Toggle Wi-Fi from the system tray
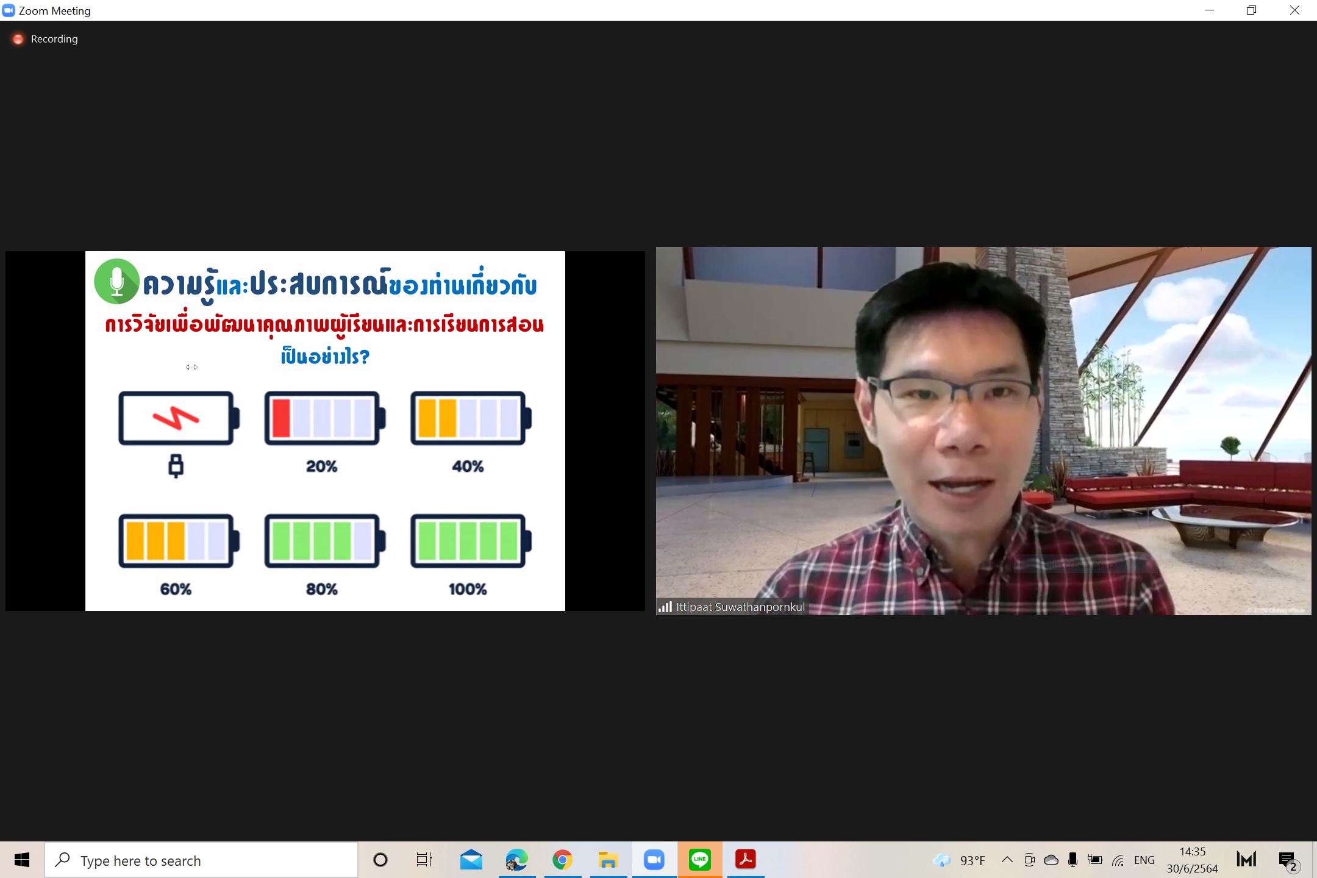Image resolution: width=1317 pixels, height=878 pixels. (x=1118, y=860)
